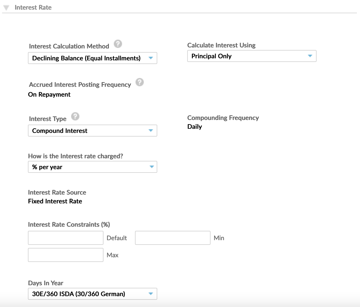Viewport: 360px width, 307px height.
Task: Focus the Default interest rate field
Action: (x=66, y=238)
